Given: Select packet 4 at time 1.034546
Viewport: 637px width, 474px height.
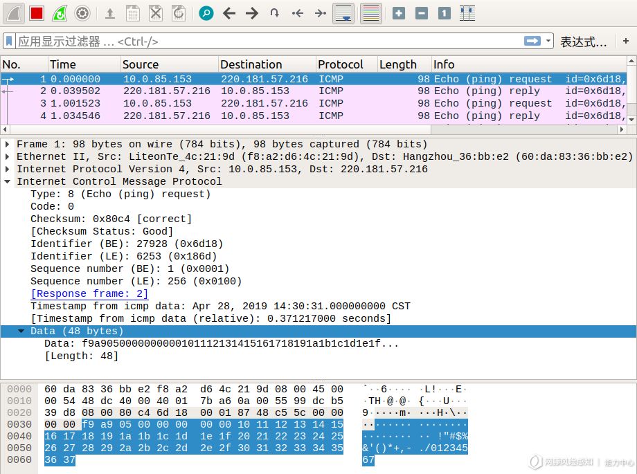Looking at the screenshot, I should tap(313, 116).
